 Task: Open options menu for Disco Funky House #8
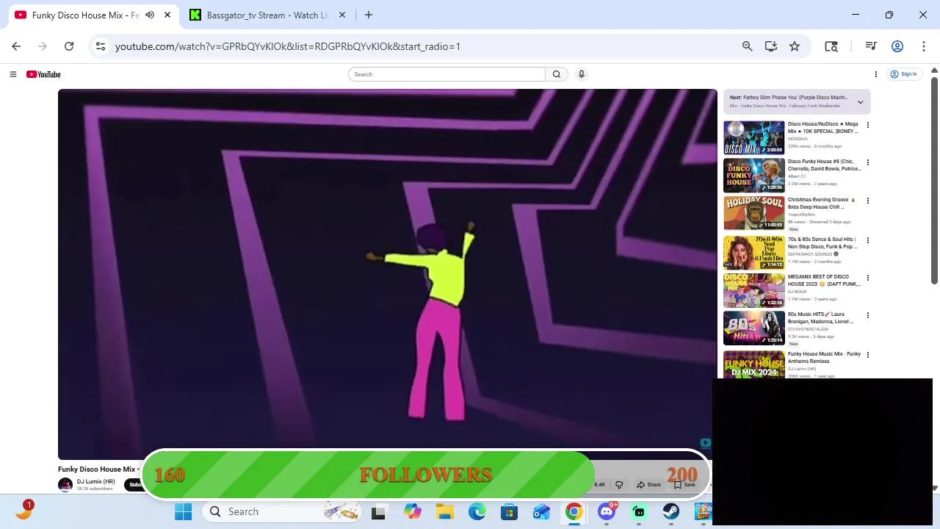pos(867,162)
